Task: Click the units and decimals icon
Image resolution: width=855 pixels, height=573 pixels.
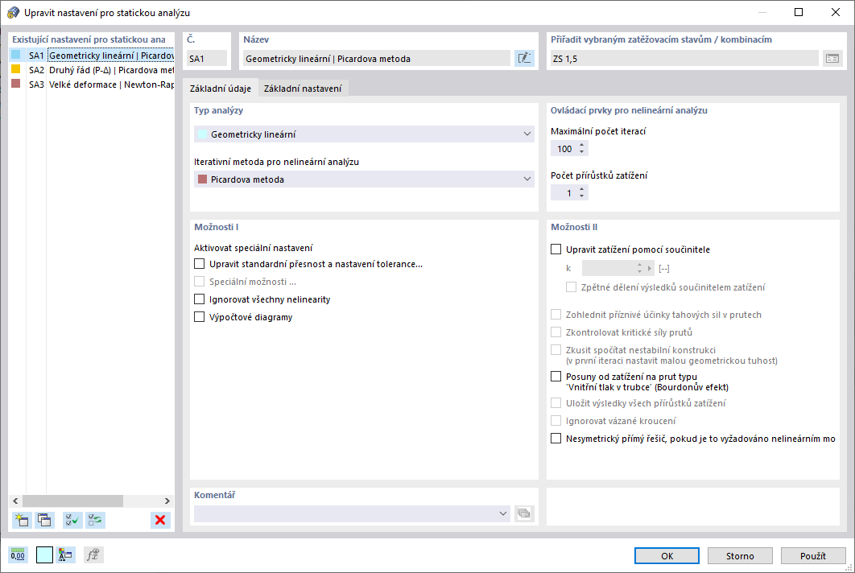Action: (18, 554)
